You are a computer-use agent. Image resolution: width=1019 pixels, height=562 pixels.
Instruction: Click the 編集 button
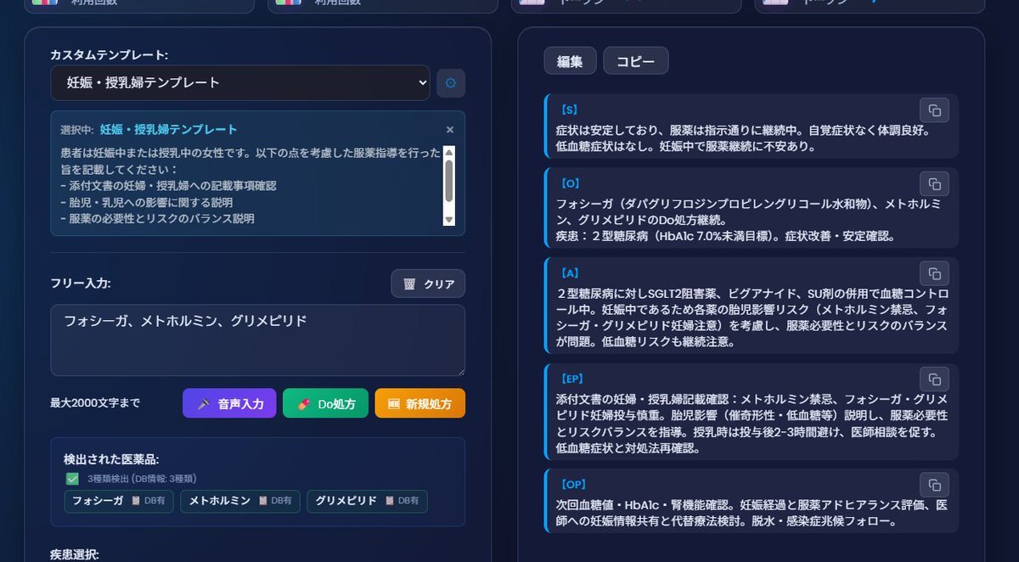click(570, 61)
